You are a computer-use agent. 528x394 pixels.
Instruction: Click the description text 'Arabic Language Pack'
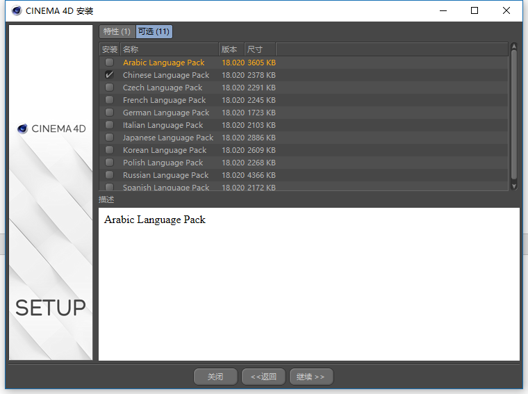tap(155, 220)
